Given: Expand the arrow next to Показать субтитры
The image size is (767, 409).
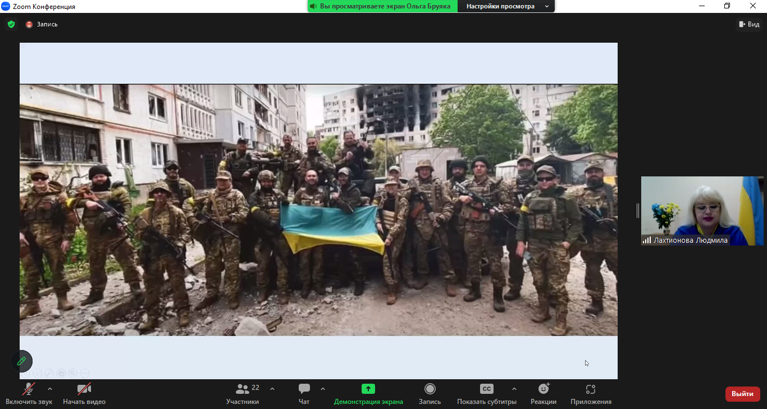Looking at the screenshot, I should click(x=514, y=389).
